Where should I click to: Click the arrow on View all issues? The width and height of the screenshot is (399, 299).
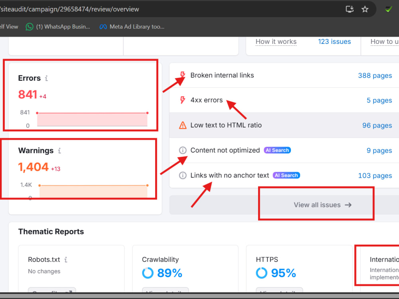pyautogui.click(x=348, y=205)
